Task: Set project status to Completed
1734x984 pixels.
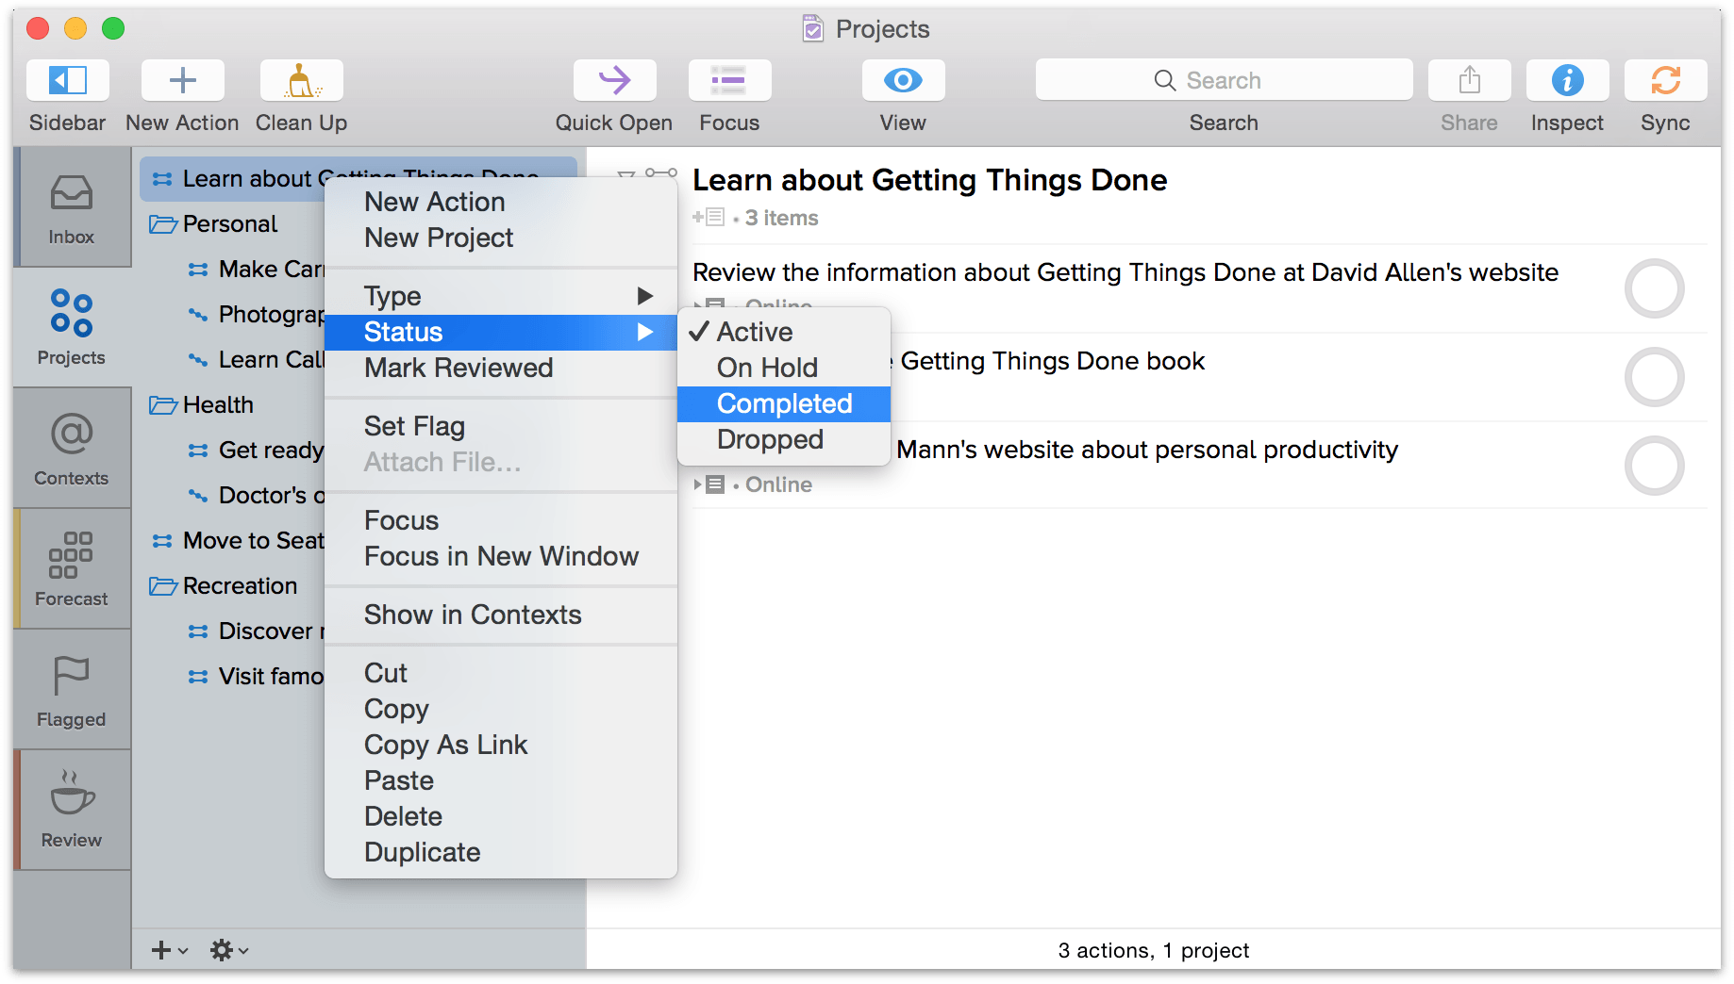Action: pyautogui.click(x=784, y=403)
